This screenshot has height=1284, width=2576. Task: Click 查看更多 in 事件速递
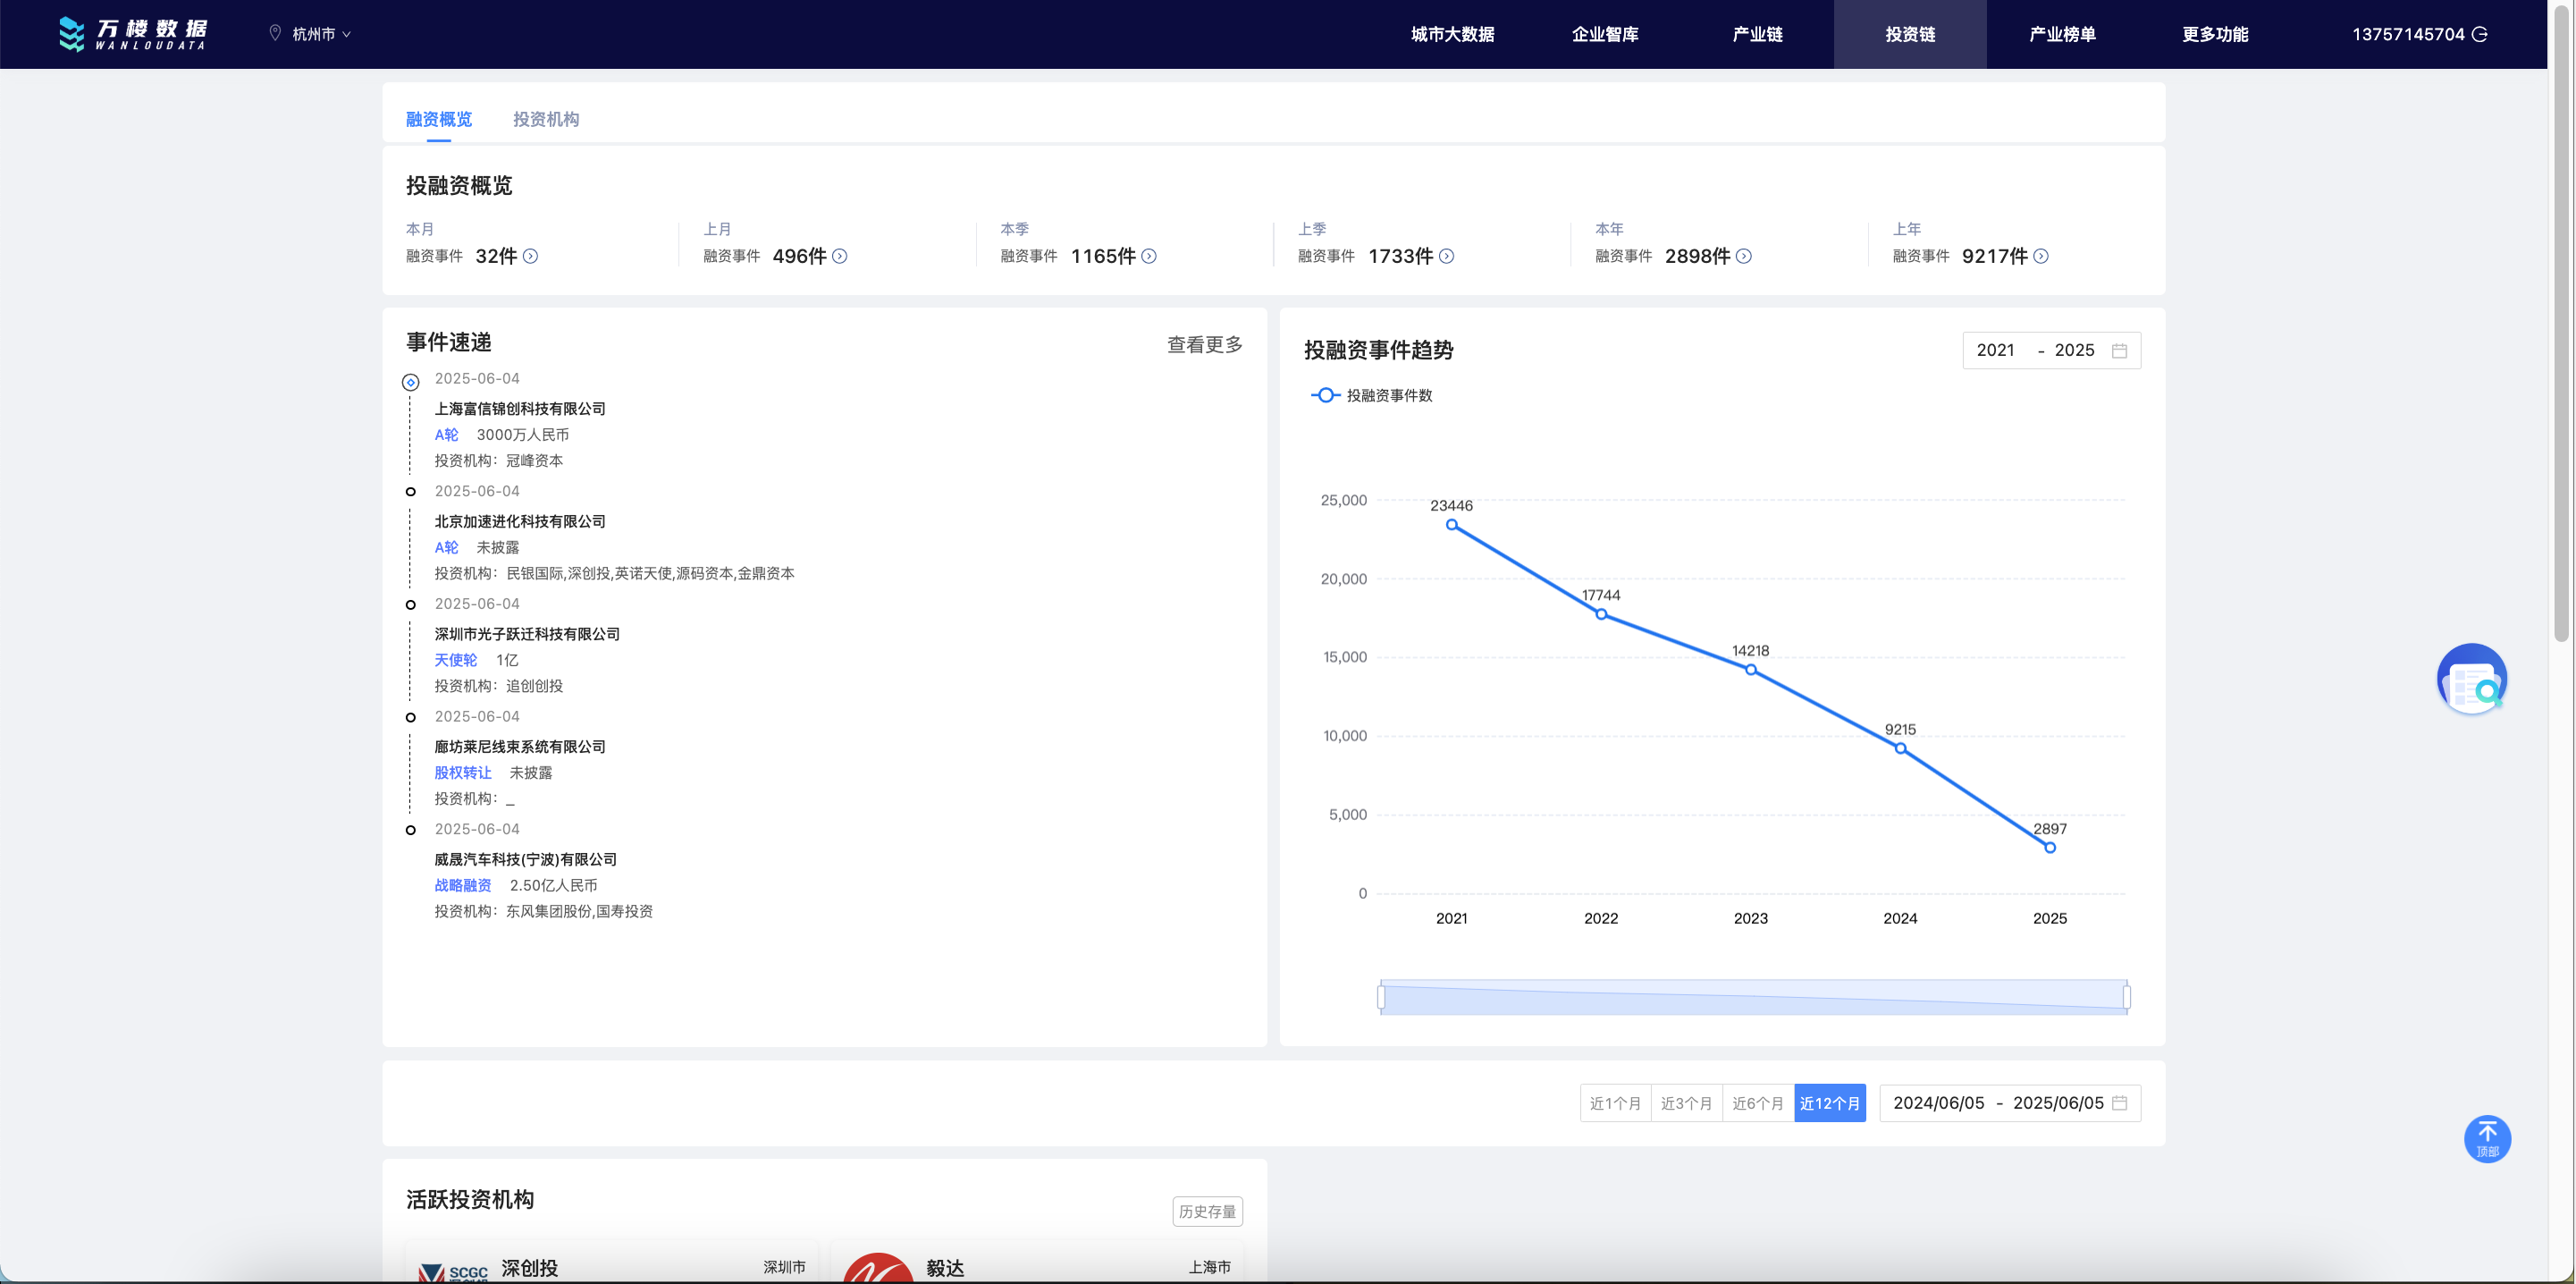1204,344
